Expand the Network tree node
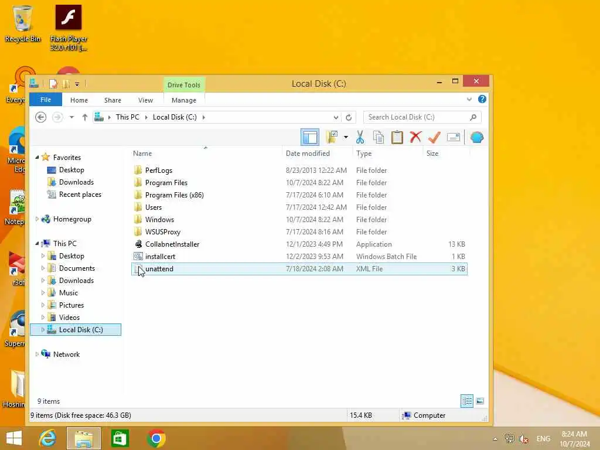 [x=37, y=354]
